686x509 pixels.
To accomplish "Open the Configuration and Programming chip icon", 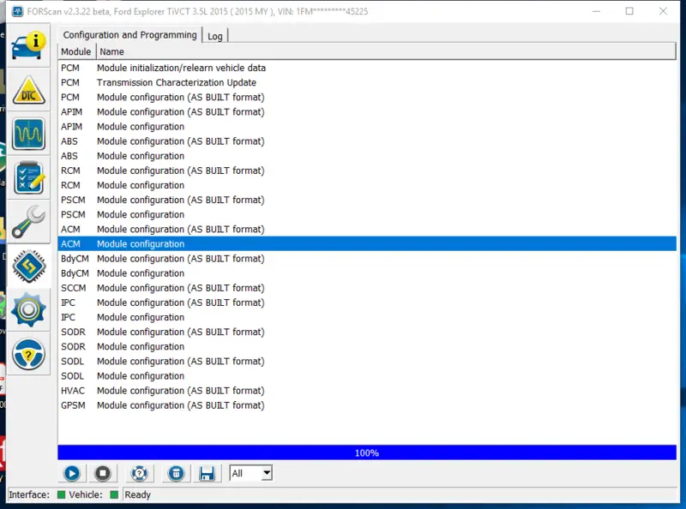I will click(28, 266).
